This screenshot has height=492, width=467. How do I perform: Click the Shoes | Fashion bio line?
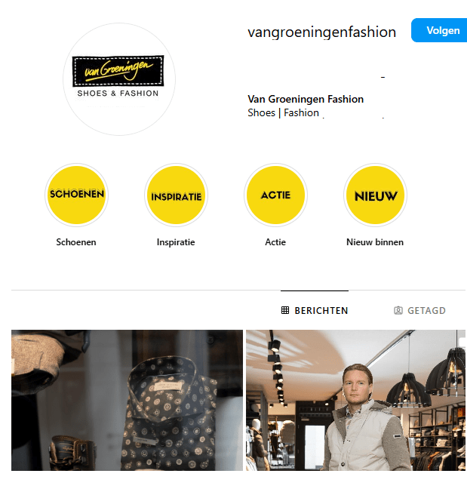click(283, 112)
